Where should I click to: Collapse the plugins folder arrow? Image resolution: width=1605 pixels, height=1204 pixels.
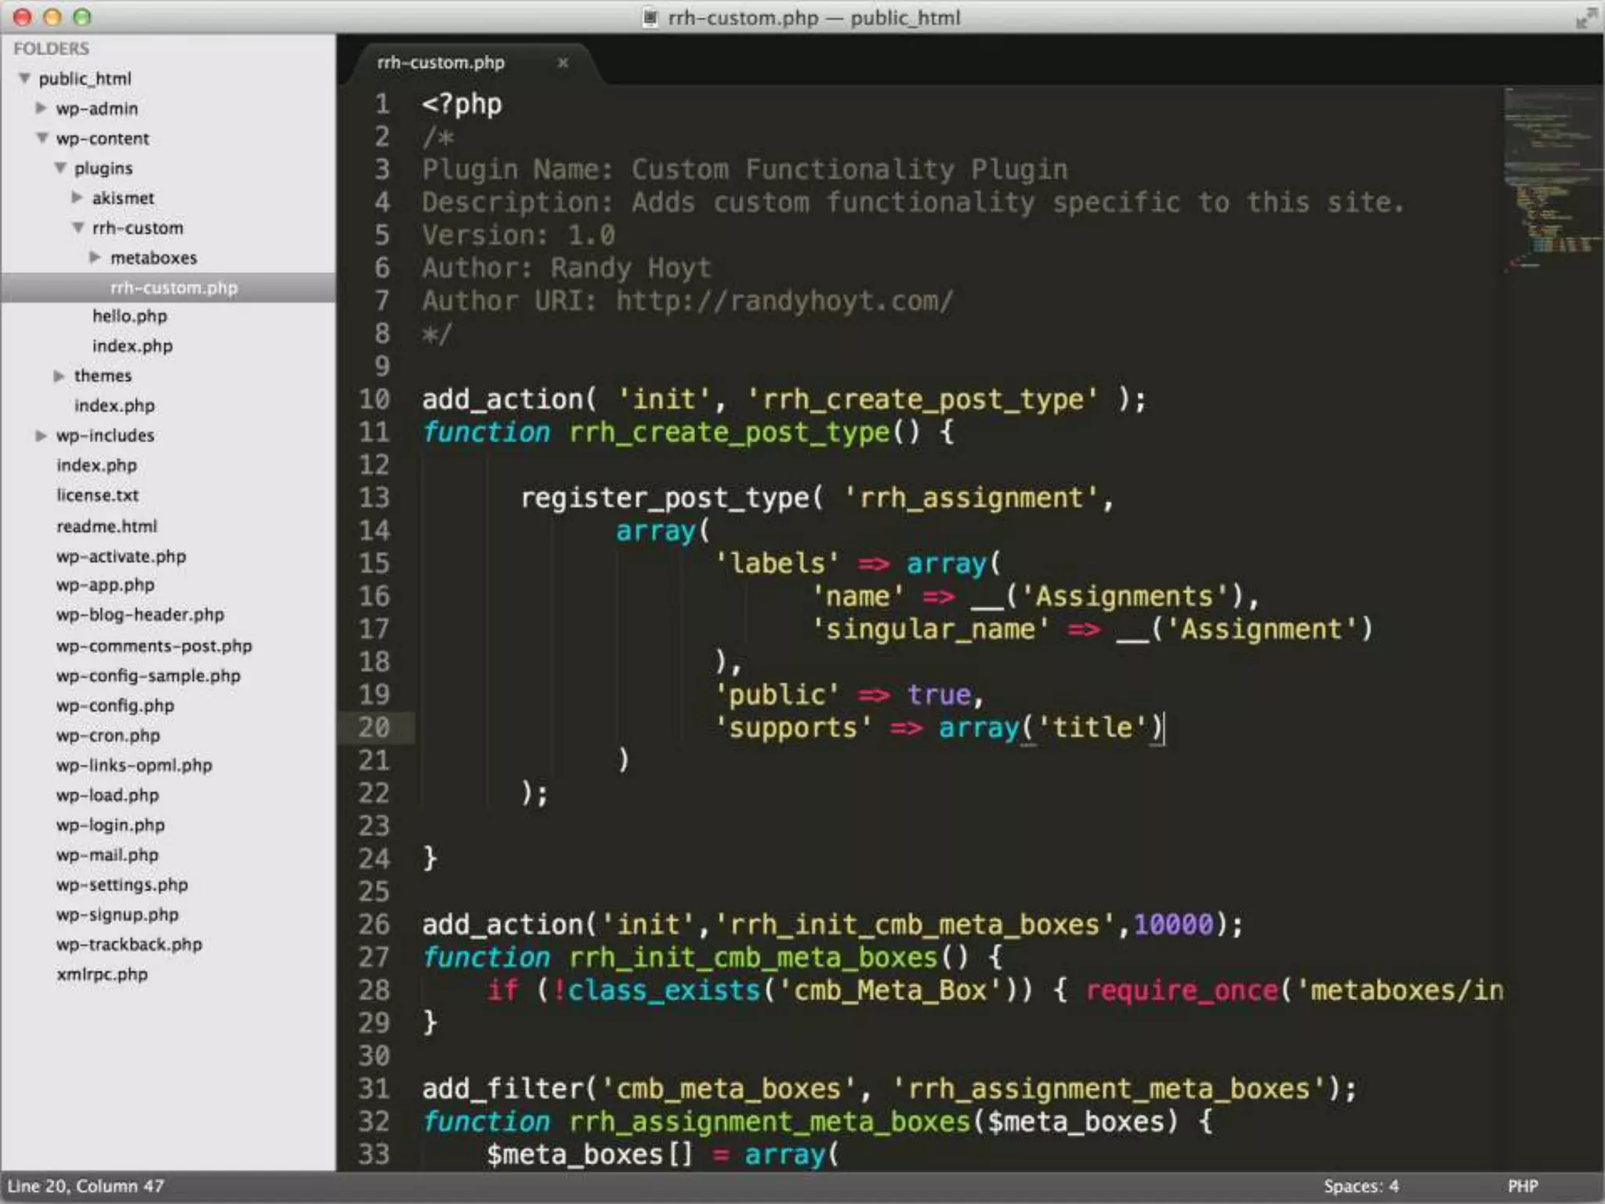tap(60, 168)
